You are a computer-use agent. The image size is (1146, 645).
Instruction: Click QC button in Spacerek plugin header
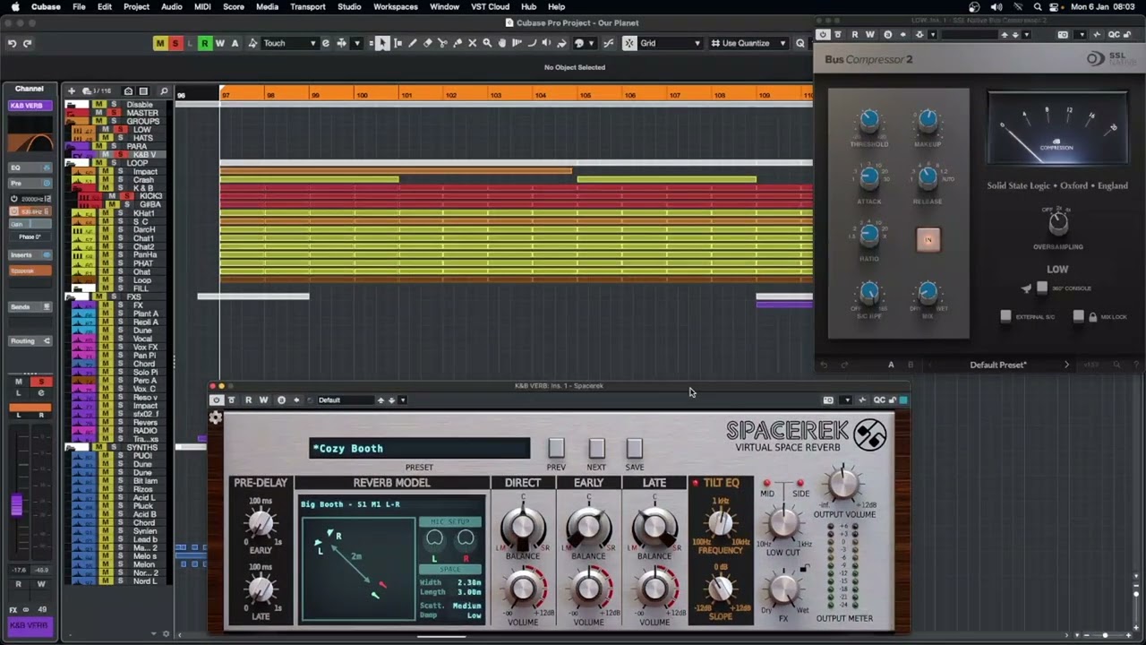coord(879,400)
